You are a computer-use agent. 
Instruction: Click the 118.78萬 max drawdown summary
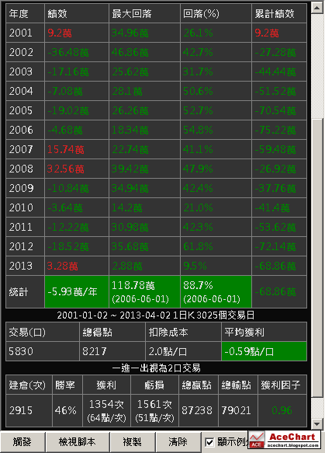(144, 292)
